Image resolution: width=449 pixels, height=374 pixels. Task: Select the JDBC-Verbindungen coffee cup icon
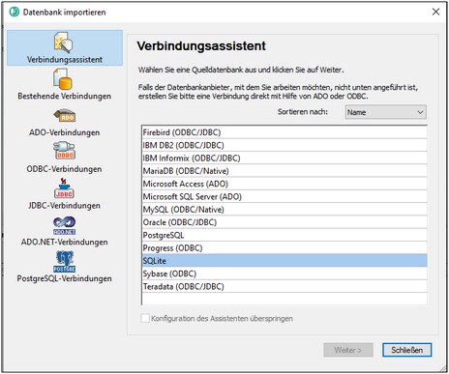point(64,187)
